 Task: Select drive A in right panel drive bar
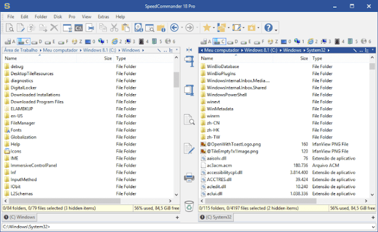coord(206,41)
